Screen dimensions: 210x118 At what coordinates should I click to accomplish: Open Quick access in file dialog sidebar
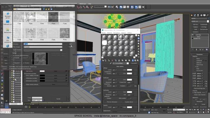coord(8,15)
